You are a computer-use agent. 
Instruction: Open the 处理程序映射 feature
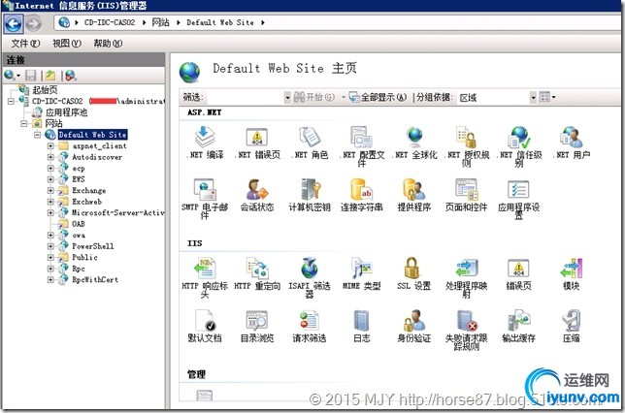pos(467,277)
